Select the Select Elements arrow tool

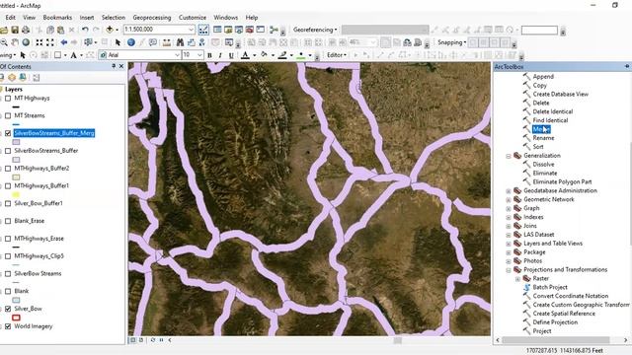pos(118,42)
